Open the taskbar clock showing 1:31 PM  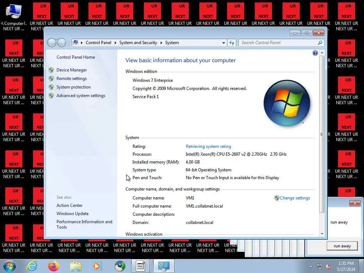coord(346,266)
